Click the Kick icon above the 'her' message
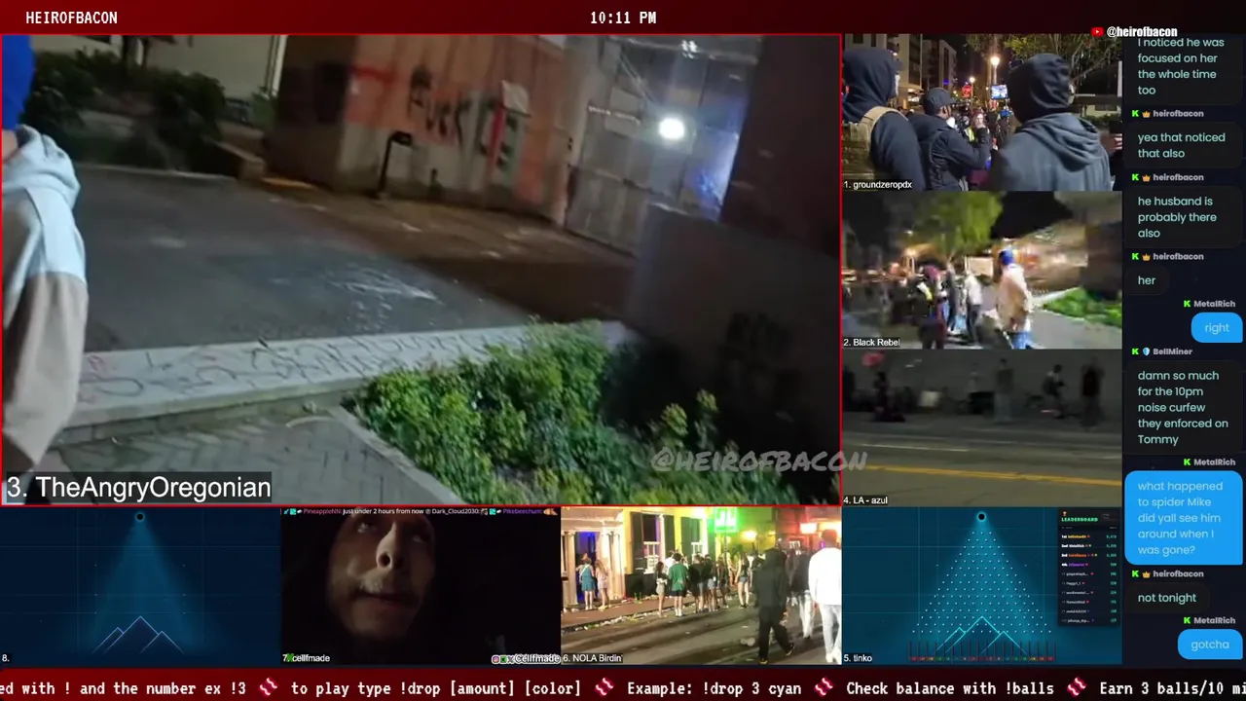Screen dimensions: 1246x701 pyautogui.click(x=1135, y=256)
